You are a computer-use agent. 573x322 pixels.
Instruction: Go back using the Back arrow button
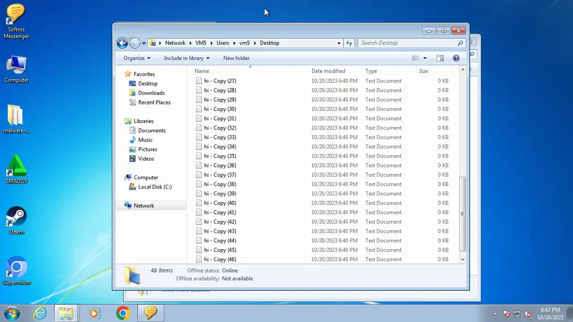coord(122,43)
